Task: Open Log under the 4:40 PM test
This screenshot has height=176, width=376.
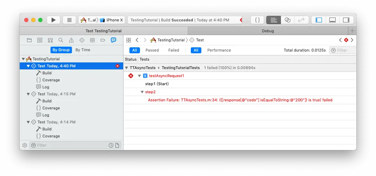Action: (x=43, y=87)
